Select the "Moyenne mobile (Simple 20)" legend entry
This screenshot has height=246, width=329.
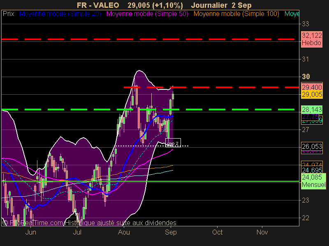pyautogui.click(x=60, y=14)
